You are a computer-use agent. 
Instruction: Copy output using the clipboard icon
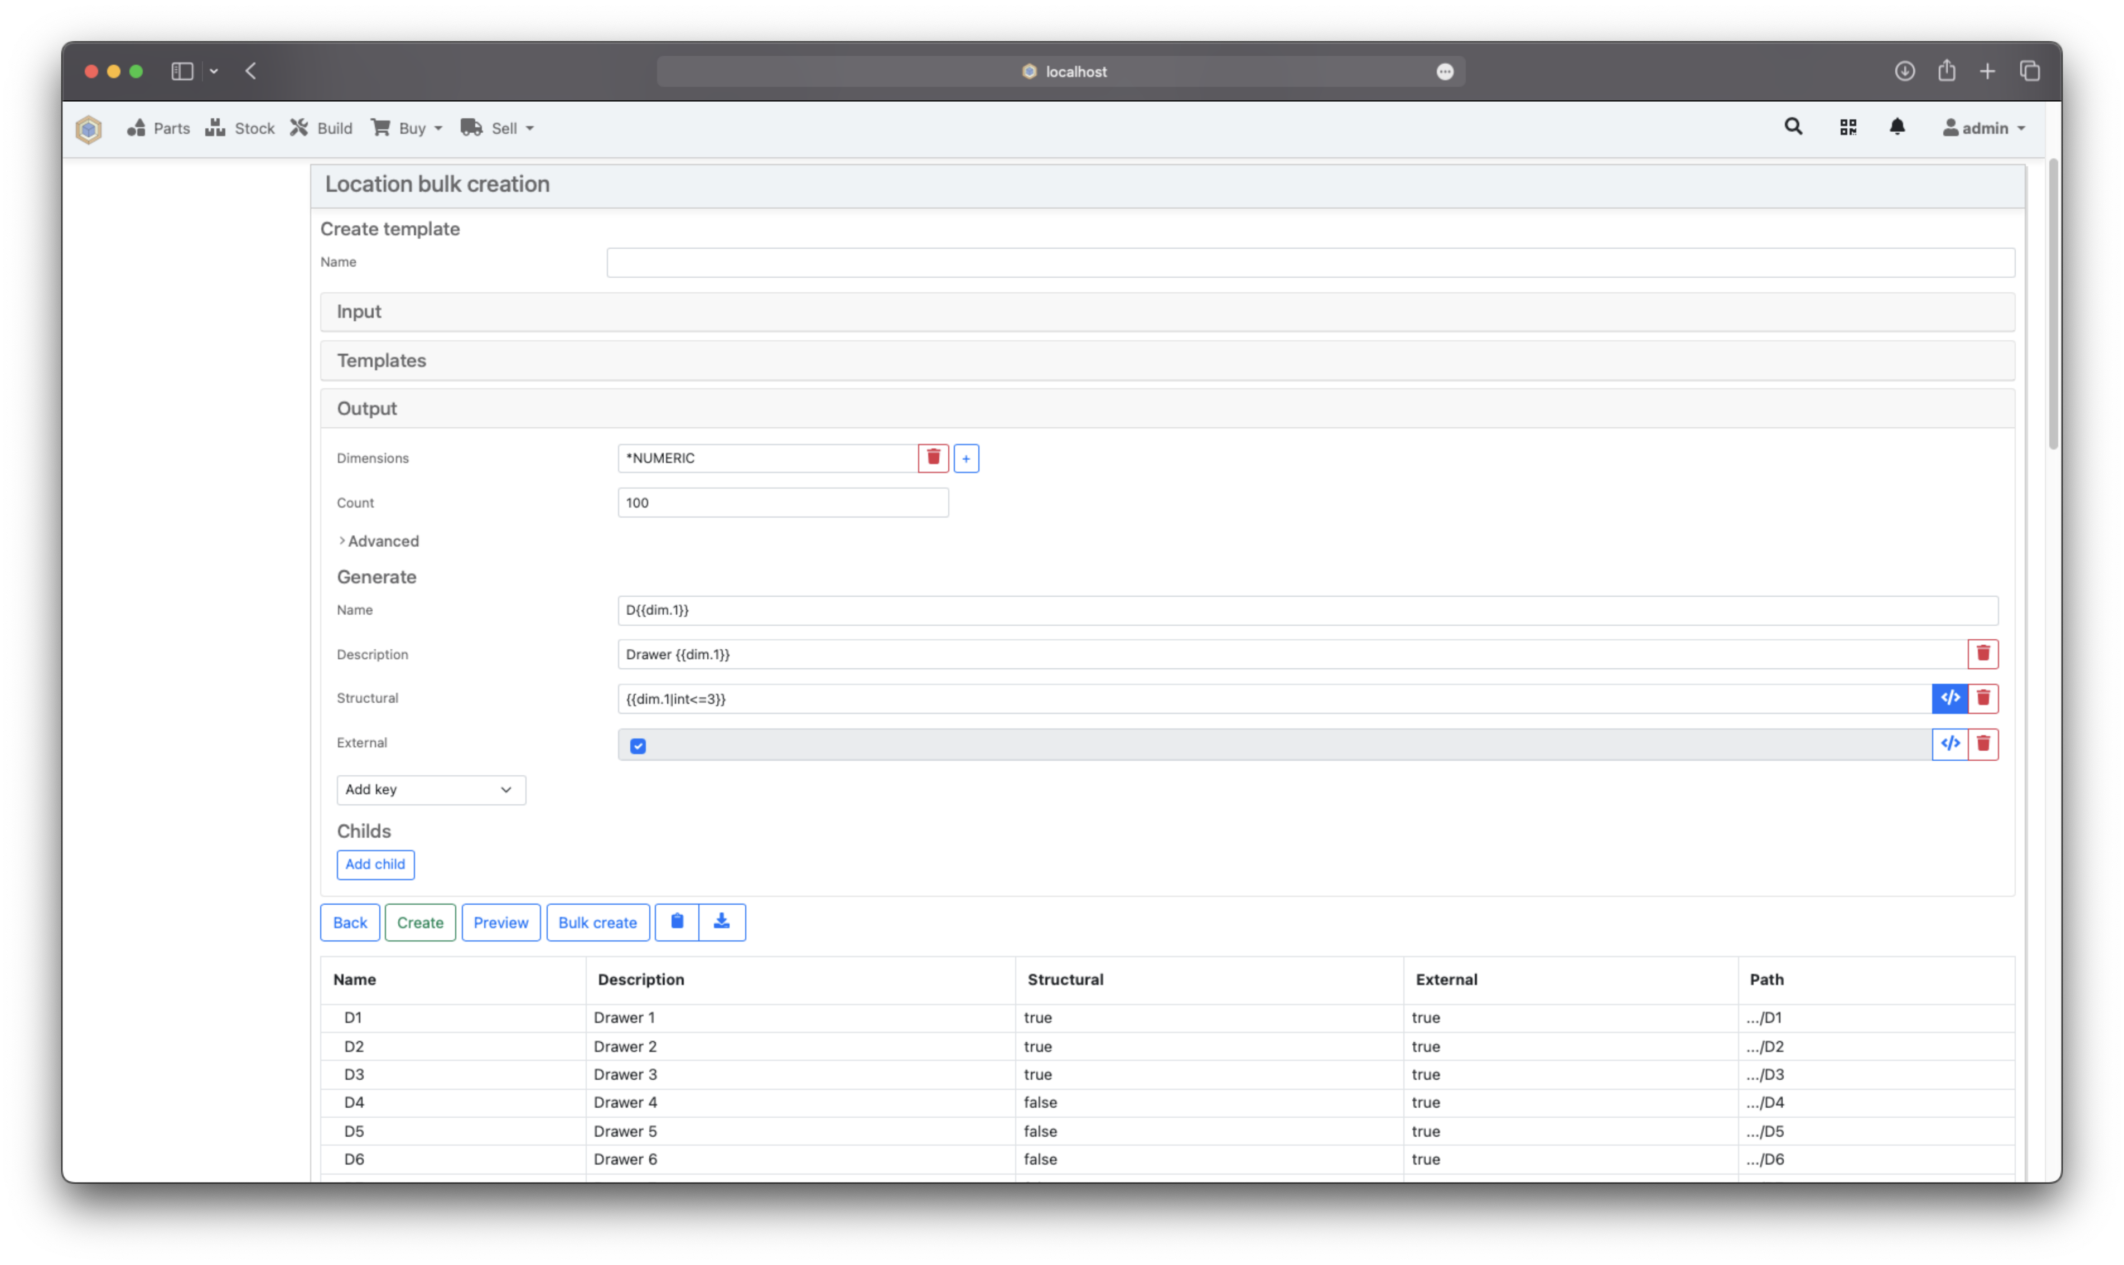click(677, 921)
